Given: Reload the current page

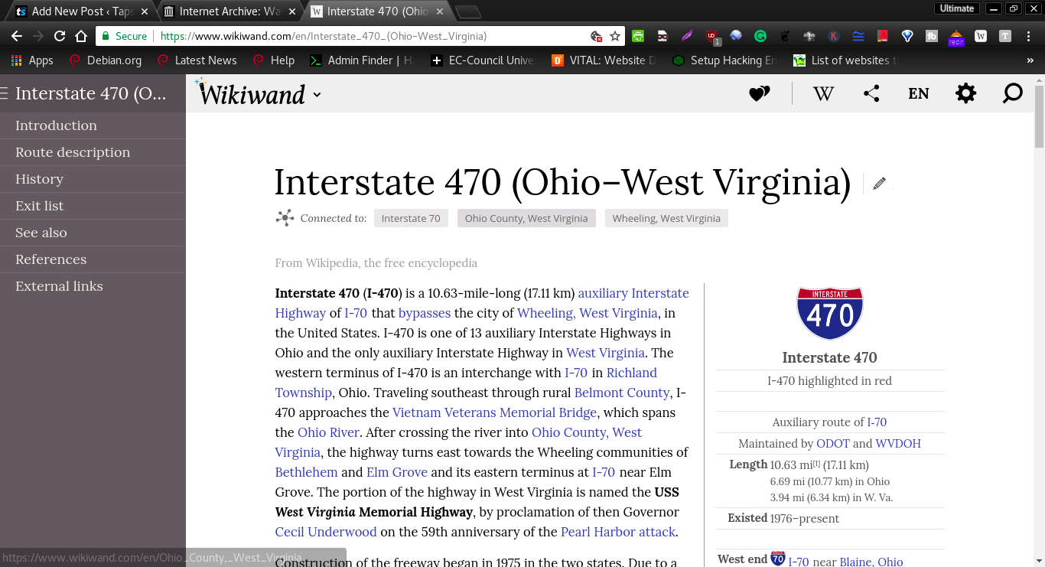Looking at the screenshot, I should click(60, 36).
